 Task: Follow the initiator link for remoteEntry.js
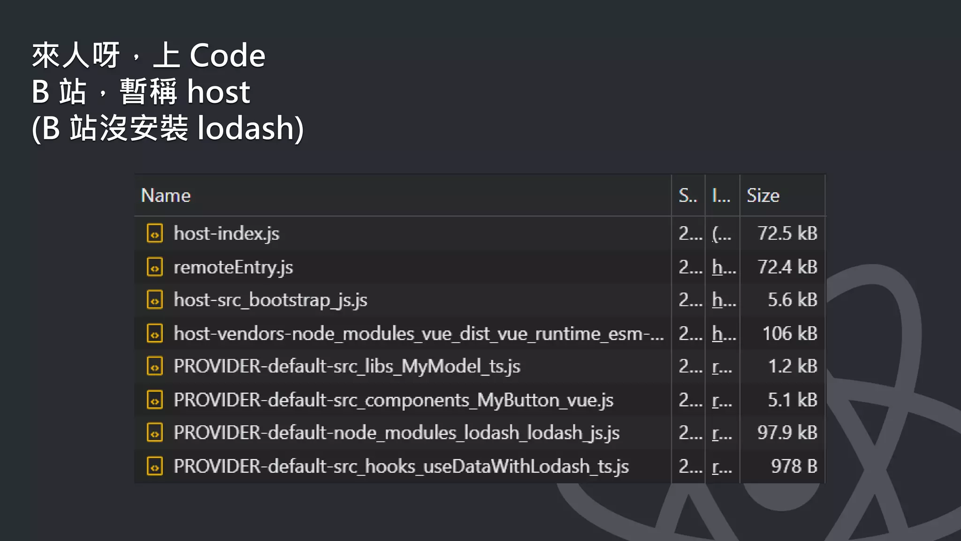723,267
